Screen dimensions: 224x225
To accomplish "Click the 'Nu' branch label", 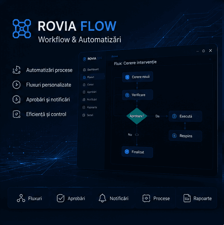I will (130, 135).
